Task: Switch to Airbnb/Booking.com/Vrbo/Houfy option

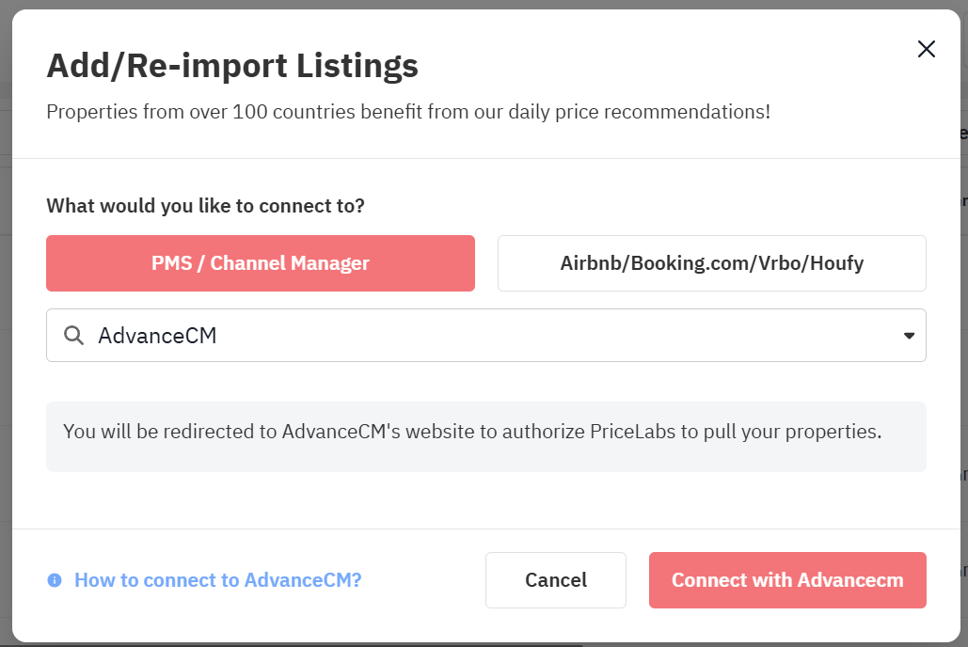Action: [711, 263]
